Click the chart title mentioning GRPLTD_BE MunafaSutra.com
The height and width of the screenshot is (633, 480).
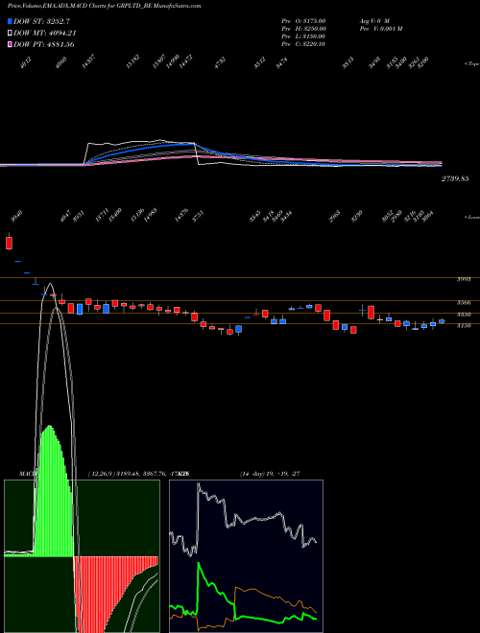pos(105,6)
